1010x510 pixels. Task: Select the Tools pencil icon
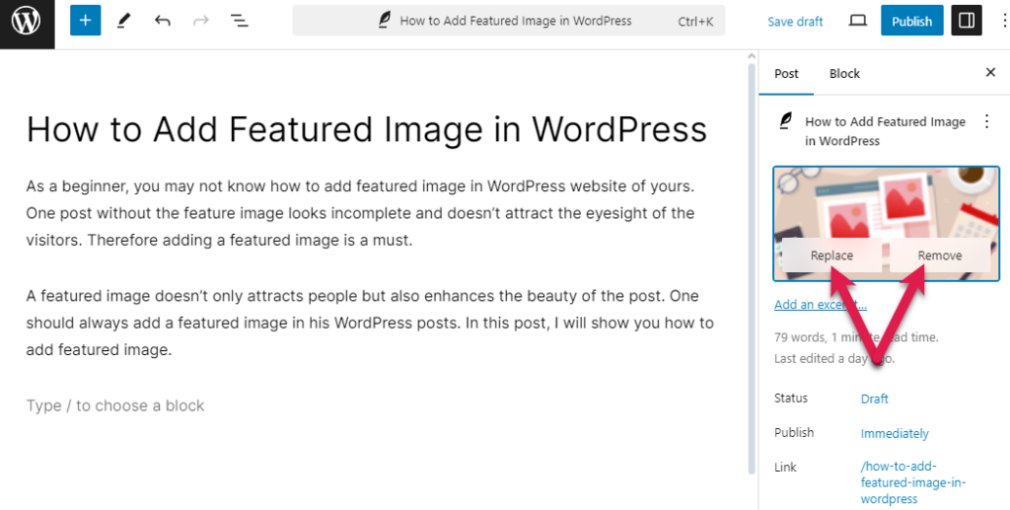click(123, 22)
